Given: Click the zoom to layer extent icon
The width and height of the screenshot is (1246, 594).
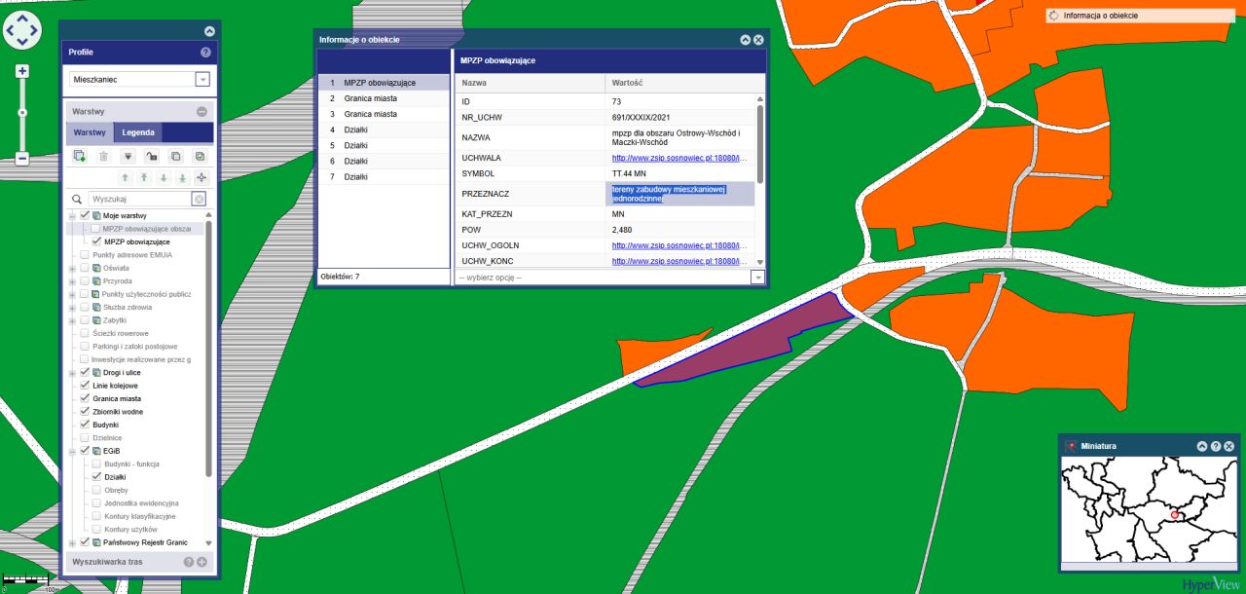Looking at the screenshot, I should (202, 178).
